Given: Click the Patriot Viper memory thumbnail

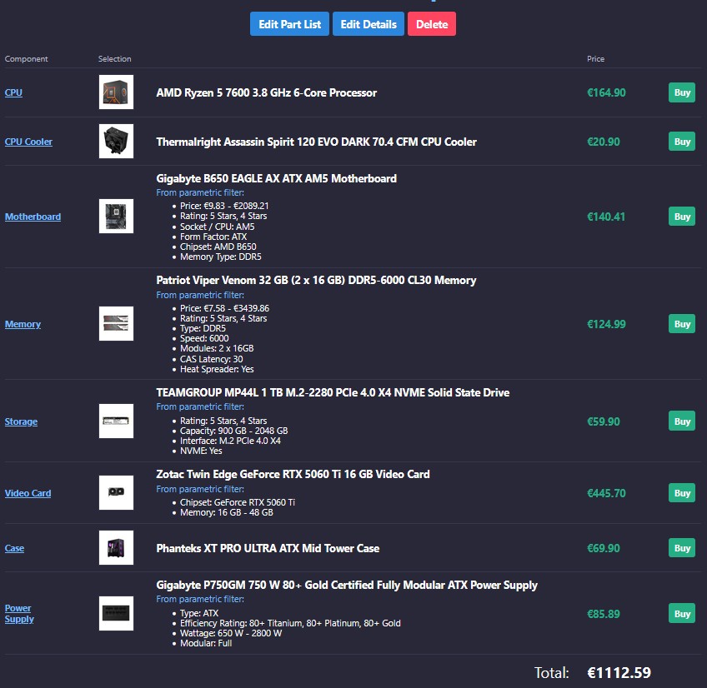Looking at the screenshot, I should (x=117, y=323).
